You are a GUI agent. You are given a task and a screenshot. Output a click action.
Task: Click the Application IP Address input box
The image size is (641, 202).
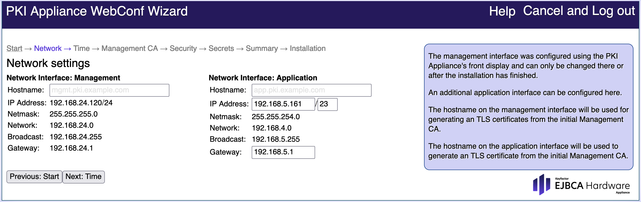click(283, 104)
